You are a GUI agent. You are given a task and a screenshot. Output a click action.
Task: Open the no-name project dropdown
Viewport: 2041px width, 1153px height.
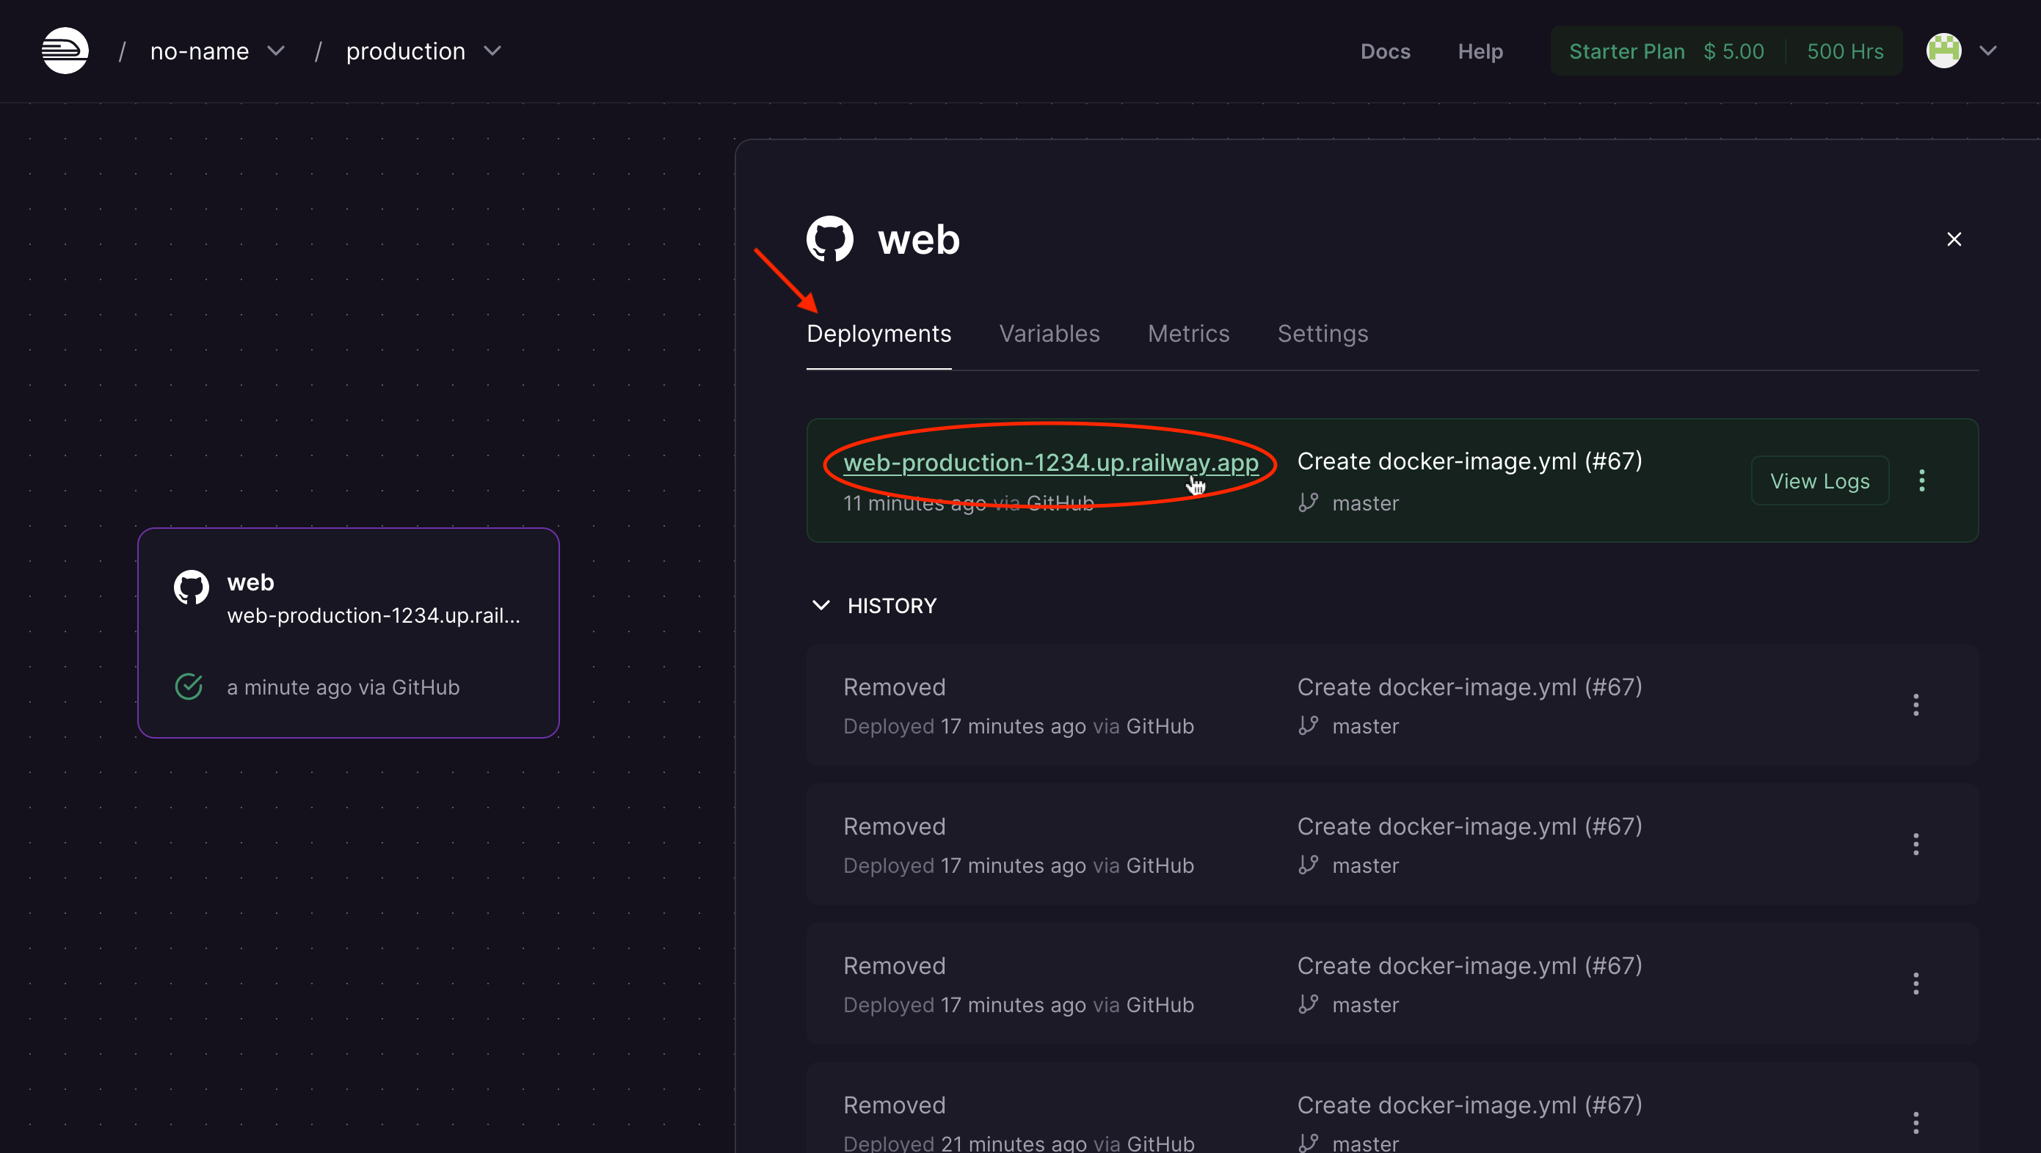pos(276,50)
